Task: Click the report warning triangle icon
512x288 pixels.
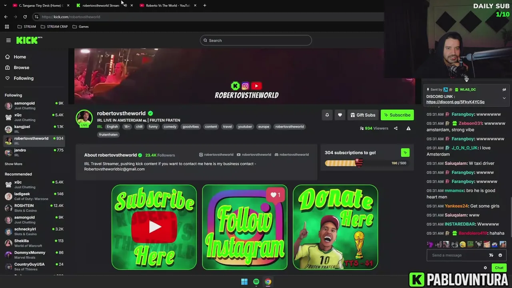Action: click(408, 128)
